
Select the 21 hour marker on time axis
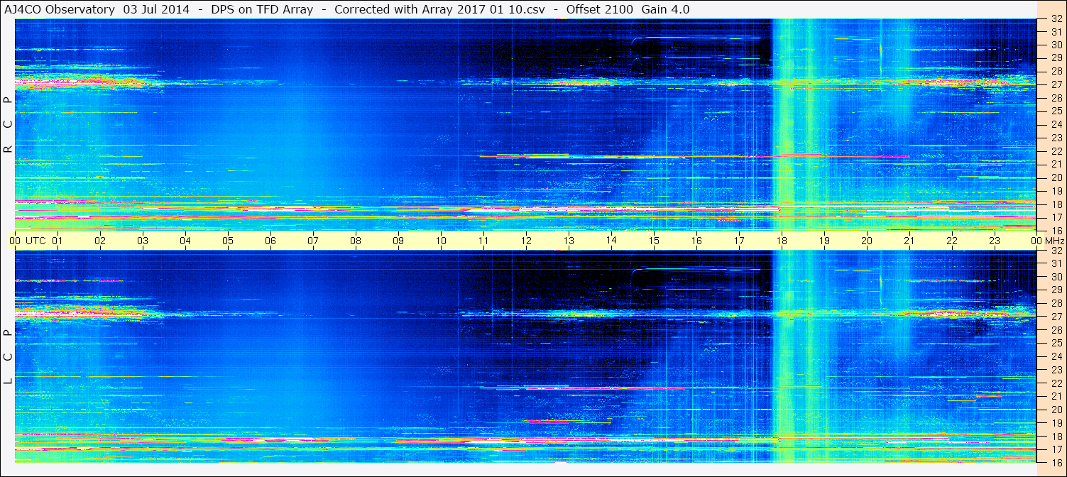pyautogui.click(x=909, y=241)
